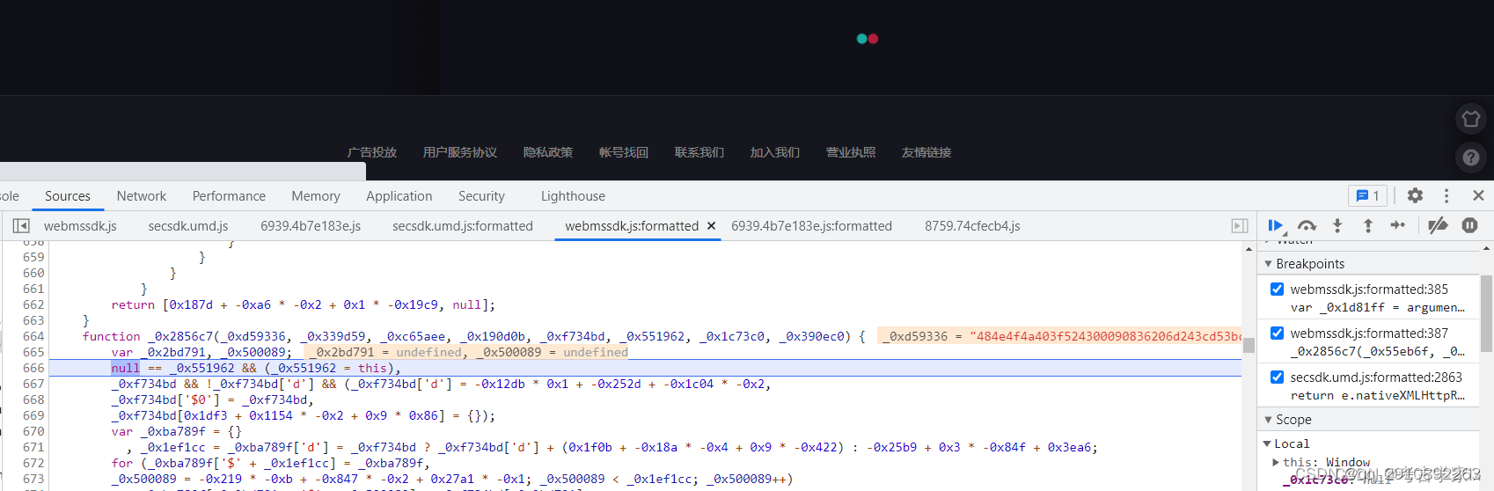Open the 8759.74cfecb4.js file tab
1494x491 pixels.
tap(972, 226)
